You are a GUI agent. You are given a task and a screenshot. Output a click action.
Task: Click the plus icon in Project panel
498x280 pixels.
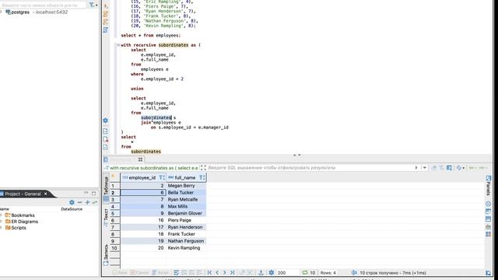(87, 202)
